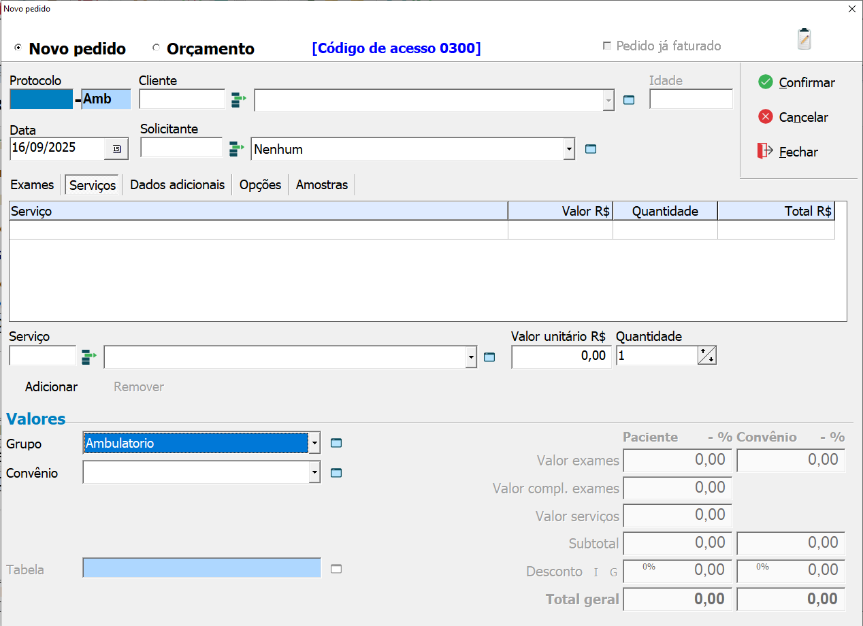This screenshot has width=863, height=626.
Task: Open client search icon next to Cliente code
Action: 238,100
